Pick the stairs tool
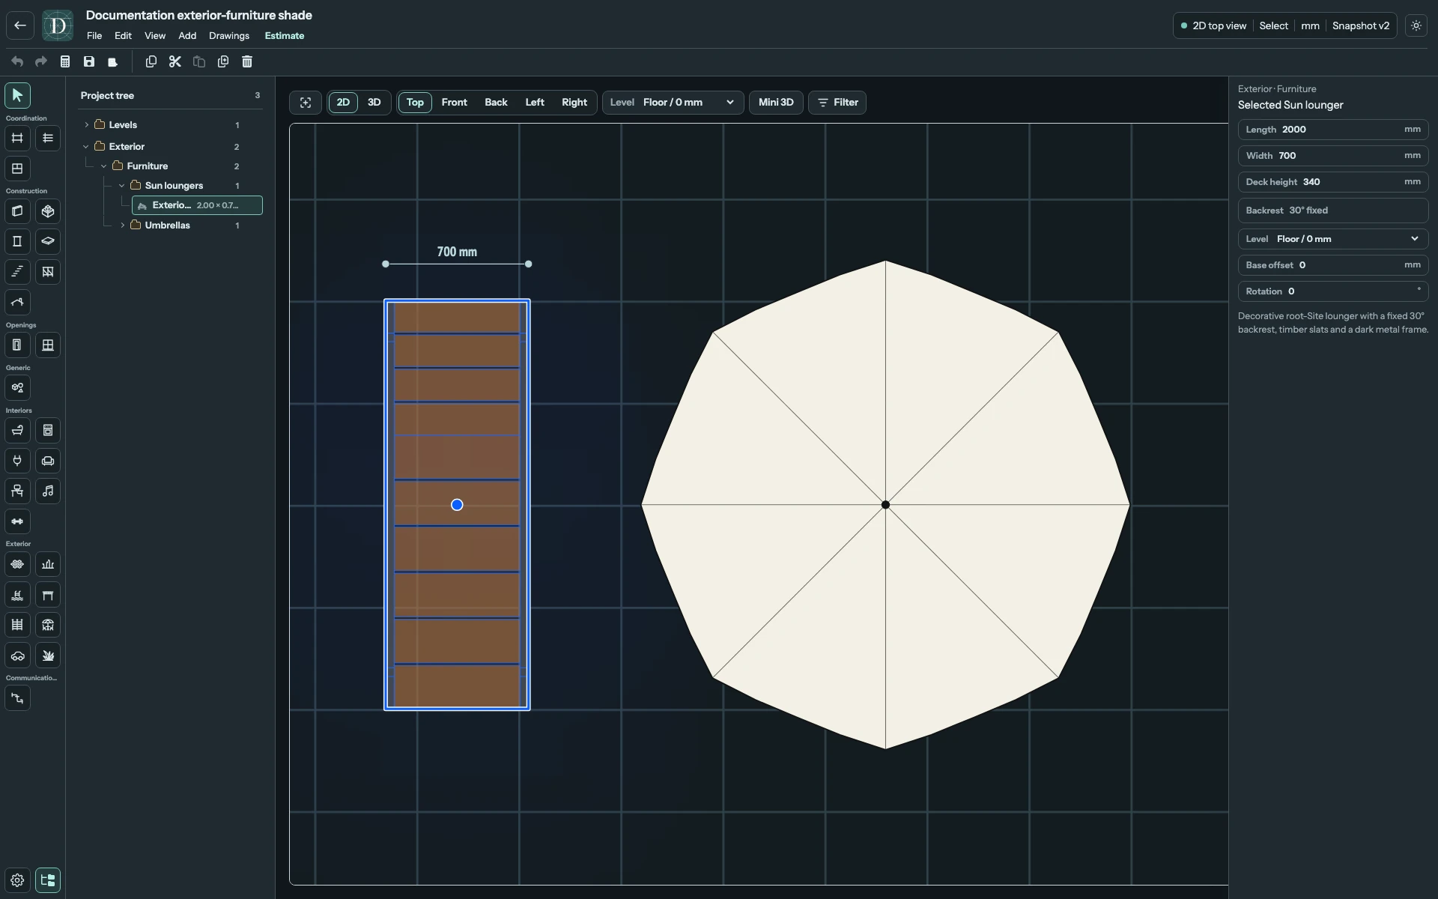The image size is (1438, 899). click(17, 272)
